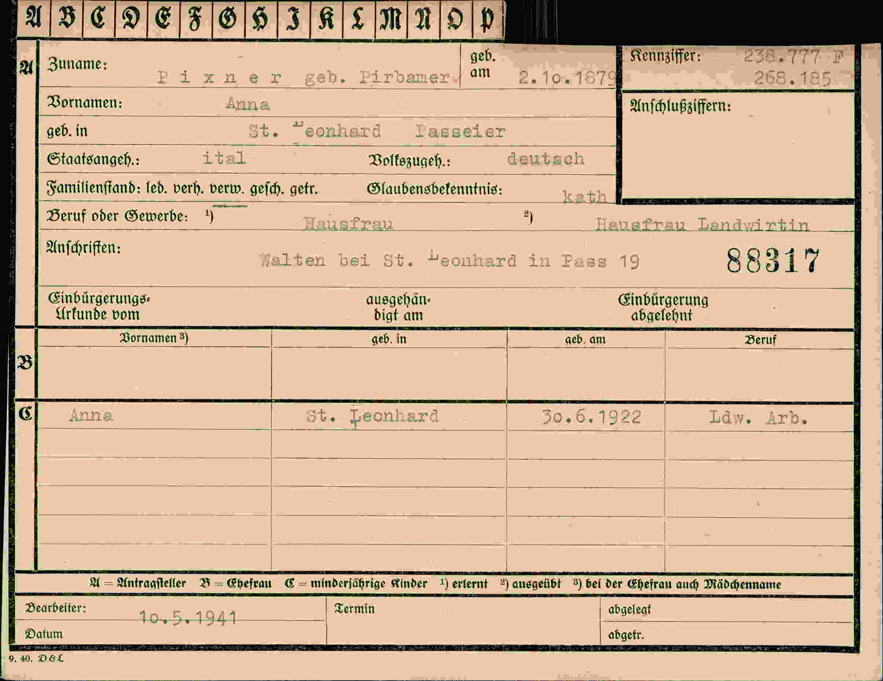Click the ethnicity value 'deutsch'
Viewport: 883px width, 681px height.
coord(546,159)
